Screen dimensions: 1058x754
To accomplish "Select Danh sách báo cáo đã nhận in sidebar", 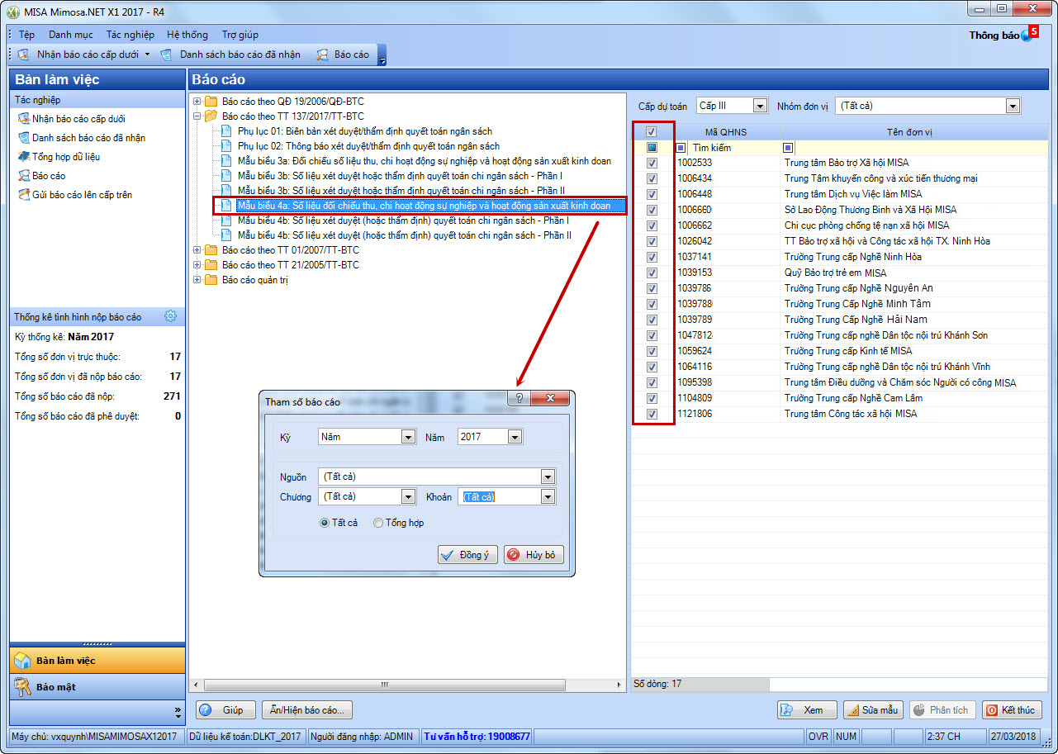I will (82, 138).
